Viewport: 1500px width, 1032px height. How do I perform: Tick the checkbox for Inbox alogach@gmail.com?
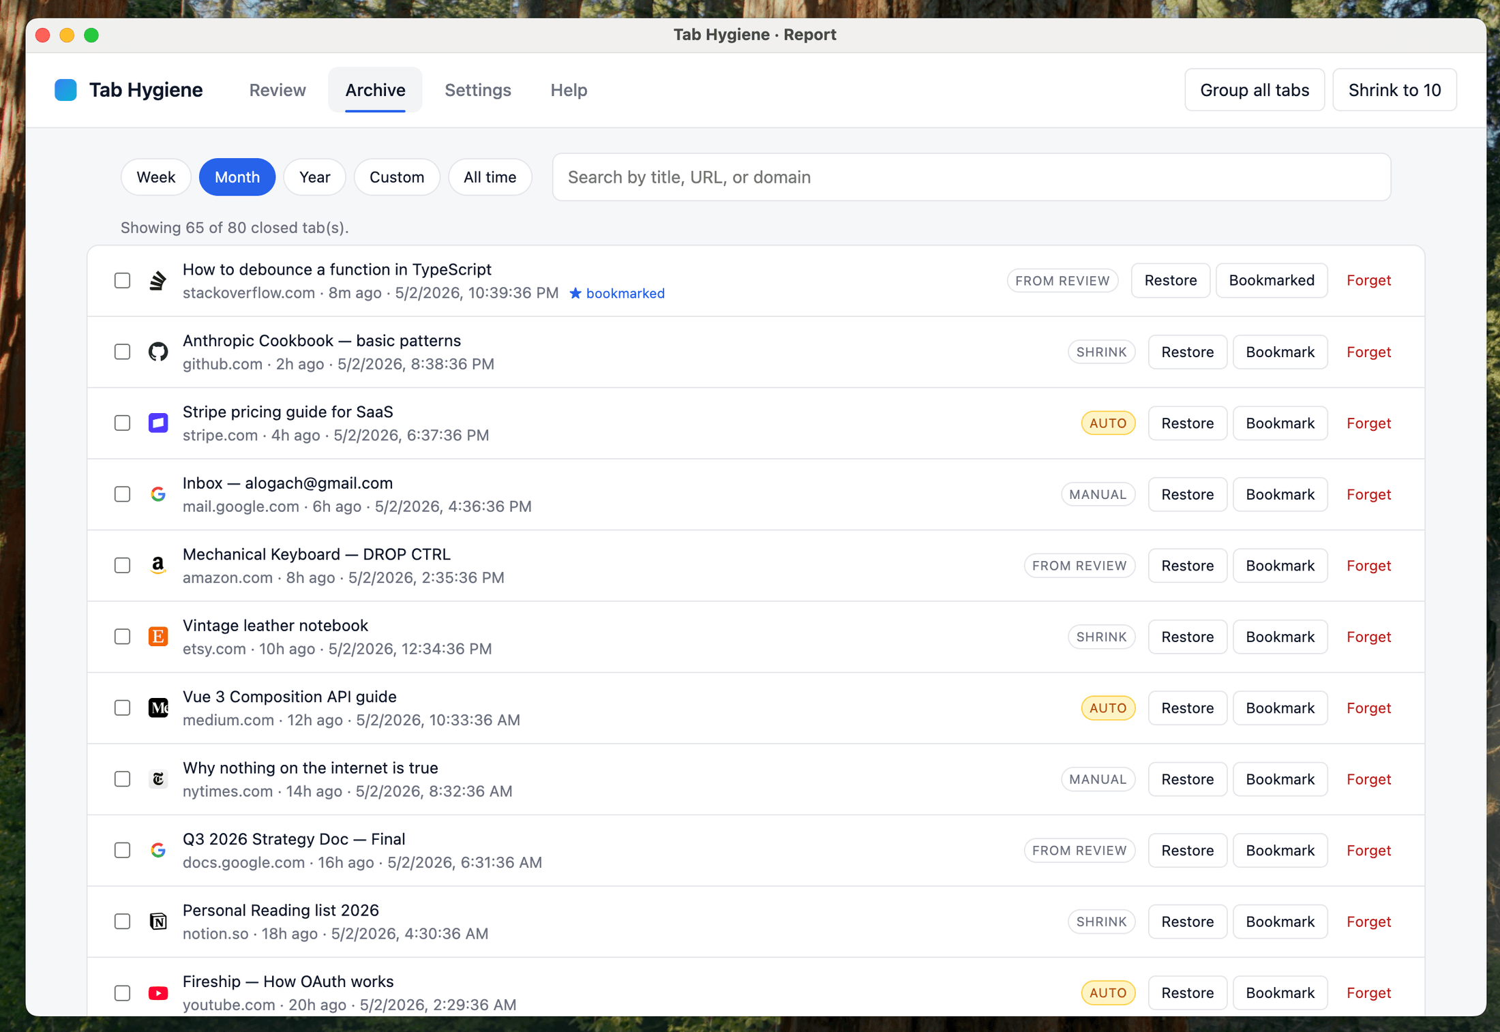[123, 494]
